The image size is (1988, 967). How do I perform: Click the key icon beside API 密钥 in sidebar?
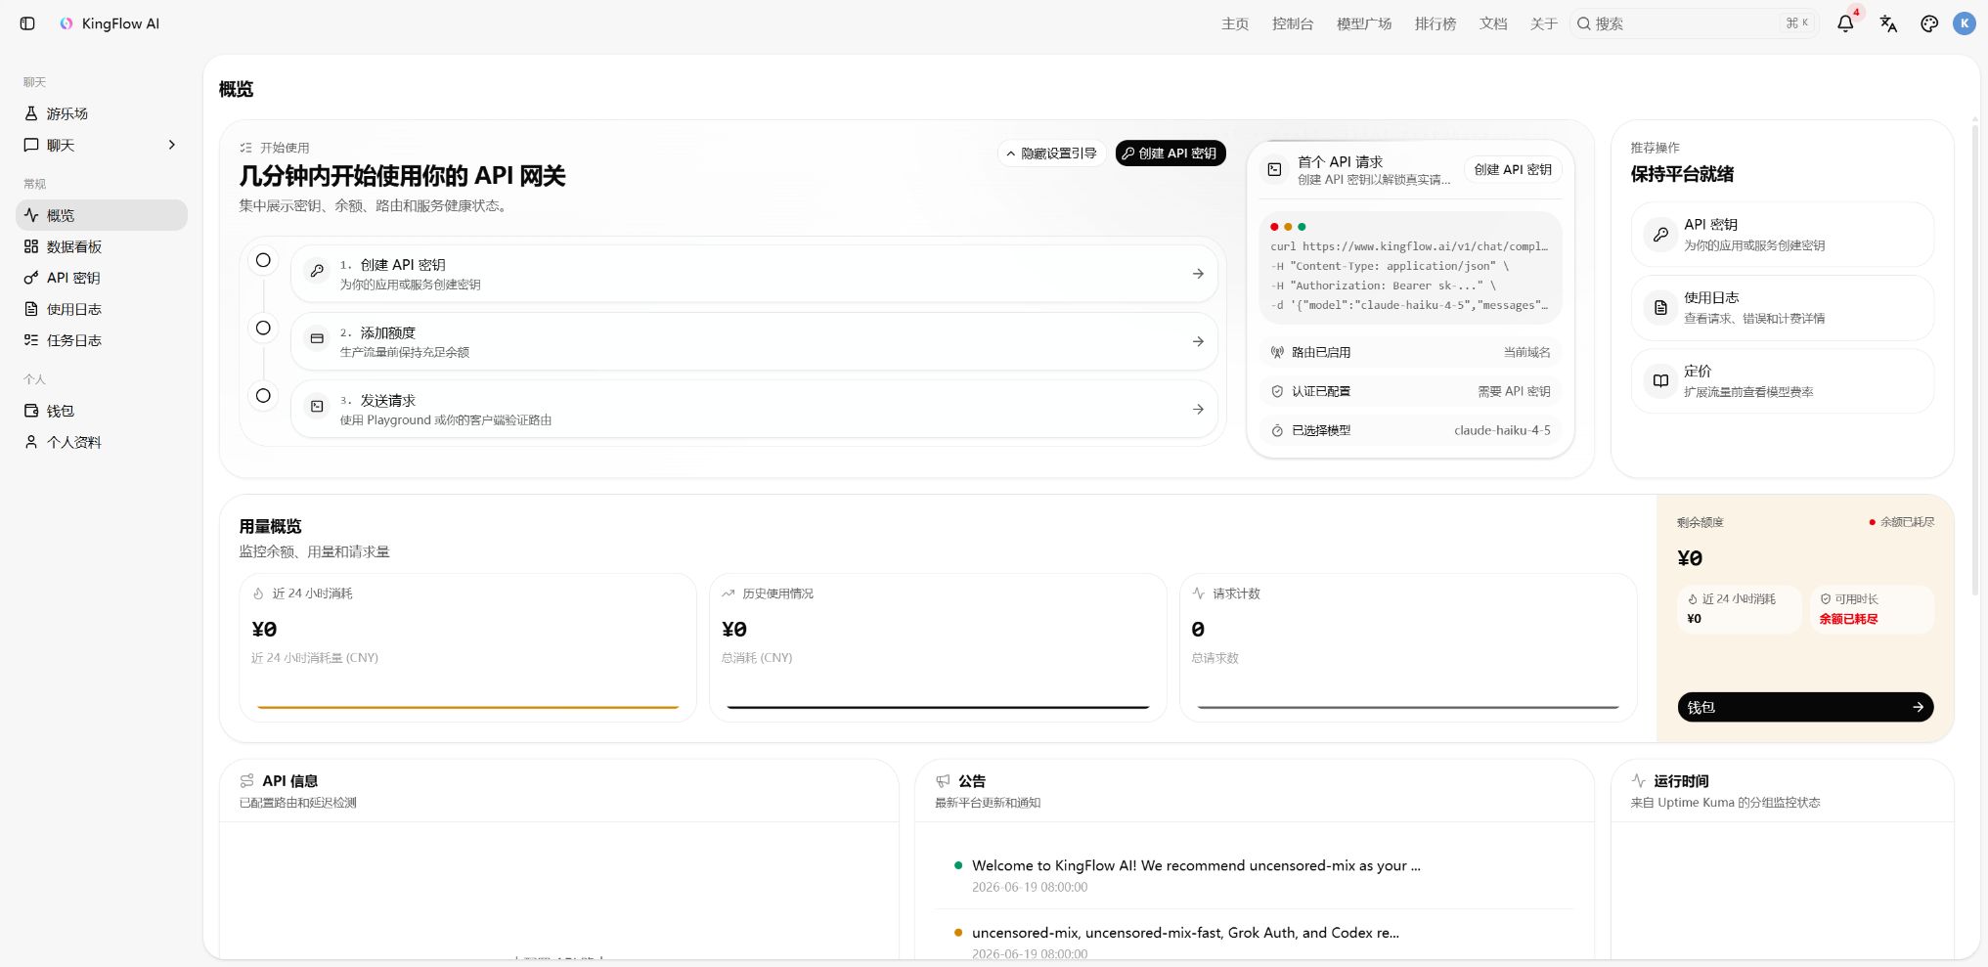click(31, 278)
